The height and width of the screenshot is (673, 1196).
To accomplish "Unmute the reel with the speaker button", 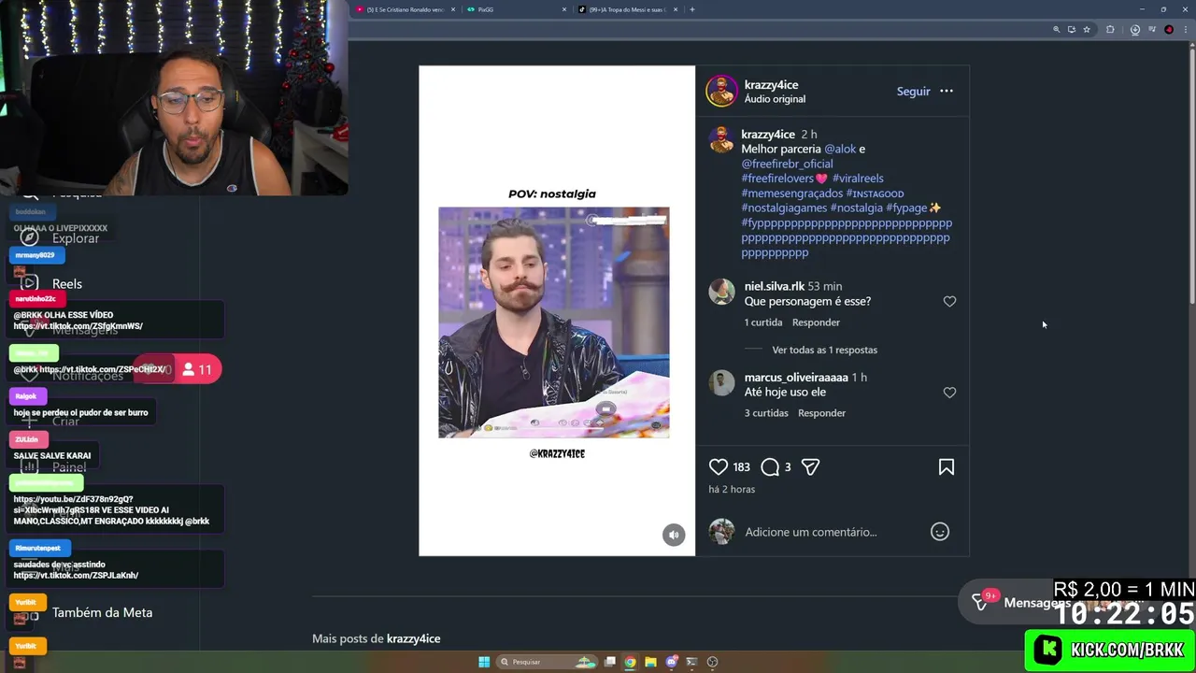I will point(674,535).
